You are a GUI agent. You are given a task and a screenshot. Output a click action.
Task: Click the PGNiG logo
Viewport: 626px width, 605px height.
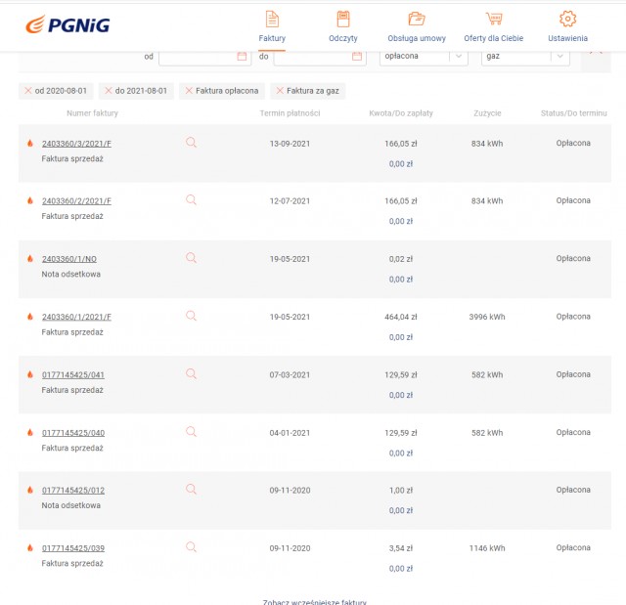67,24
